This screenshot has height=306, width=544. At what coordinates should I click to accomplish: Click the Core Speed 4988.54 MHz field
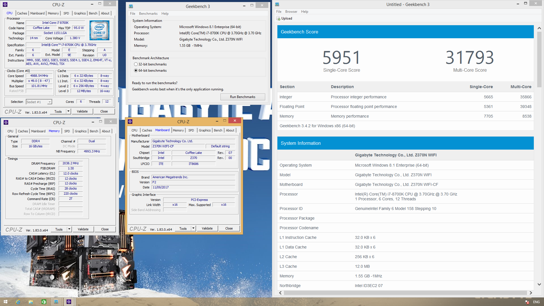tap(39, 76)
